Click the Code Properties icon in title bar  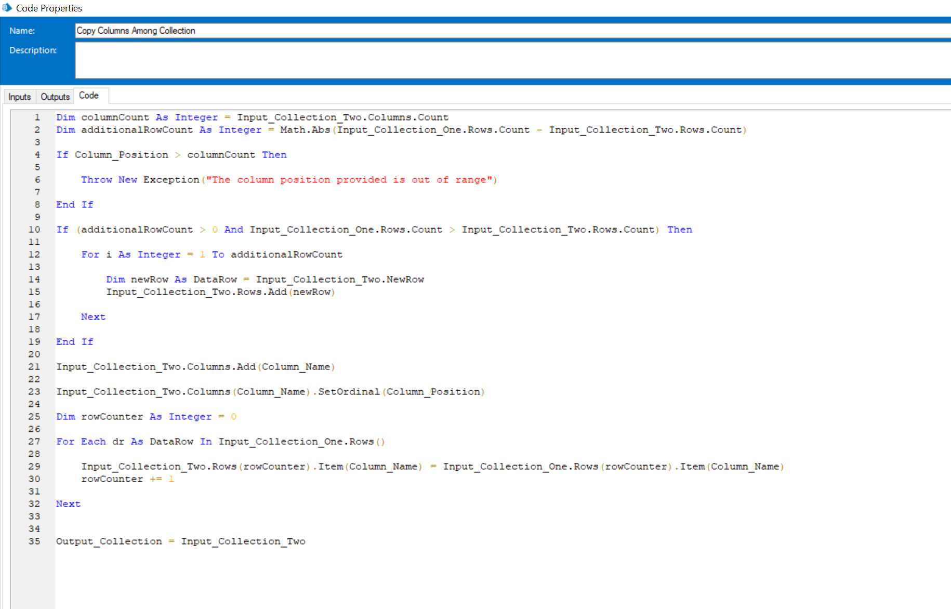(7, 8)
